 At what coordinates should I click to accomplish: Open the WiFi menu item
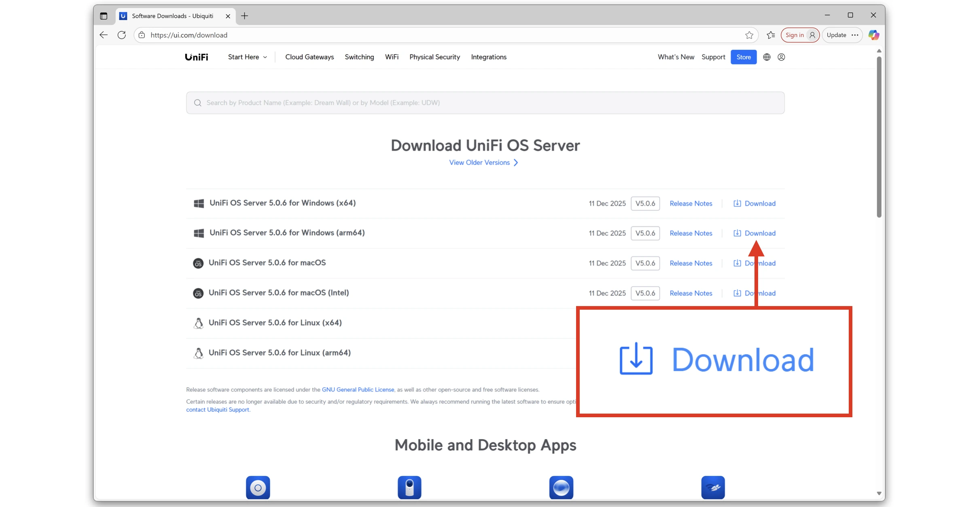pyautogui.click(x=392, y=57)
